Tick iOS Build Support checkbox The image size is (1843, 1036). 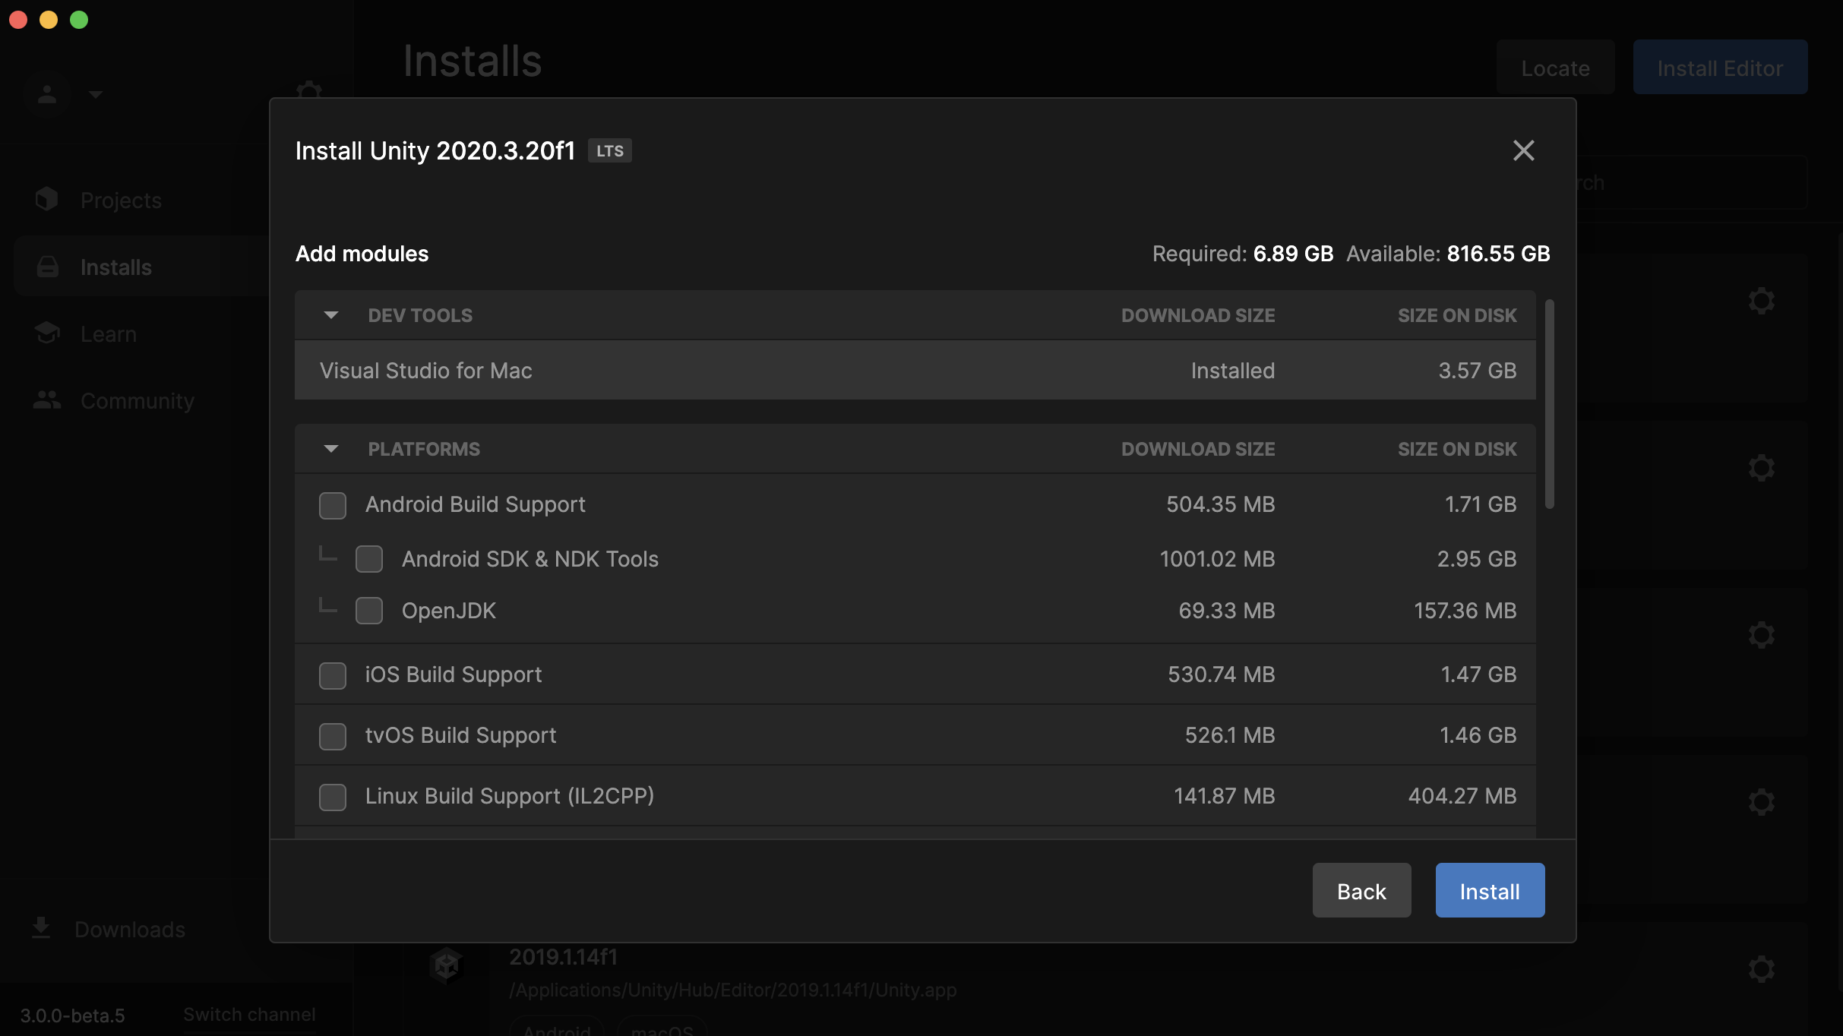tap(333, 675)
